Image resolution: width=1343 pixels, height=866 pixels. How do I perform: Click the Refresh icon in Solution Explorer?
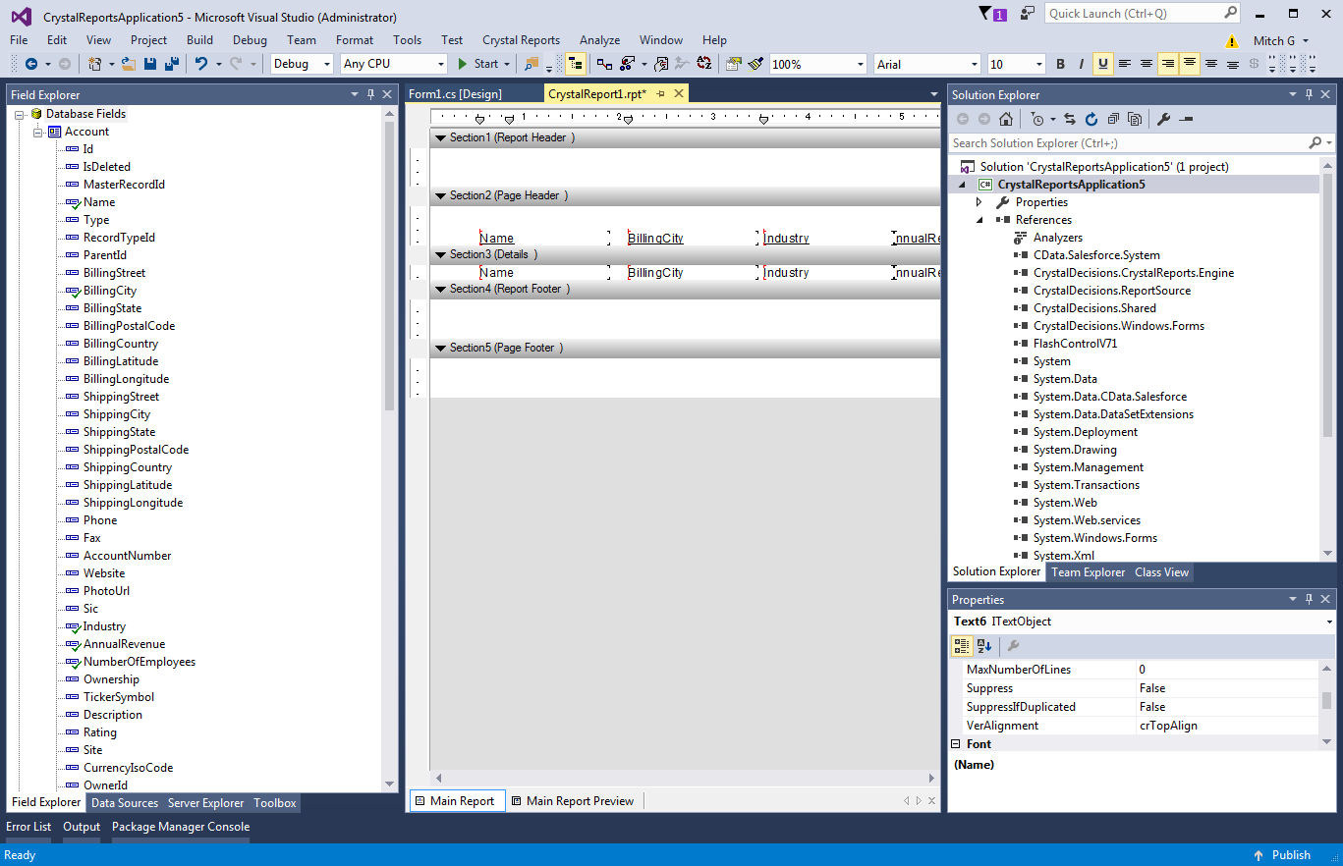(1091, 118)
